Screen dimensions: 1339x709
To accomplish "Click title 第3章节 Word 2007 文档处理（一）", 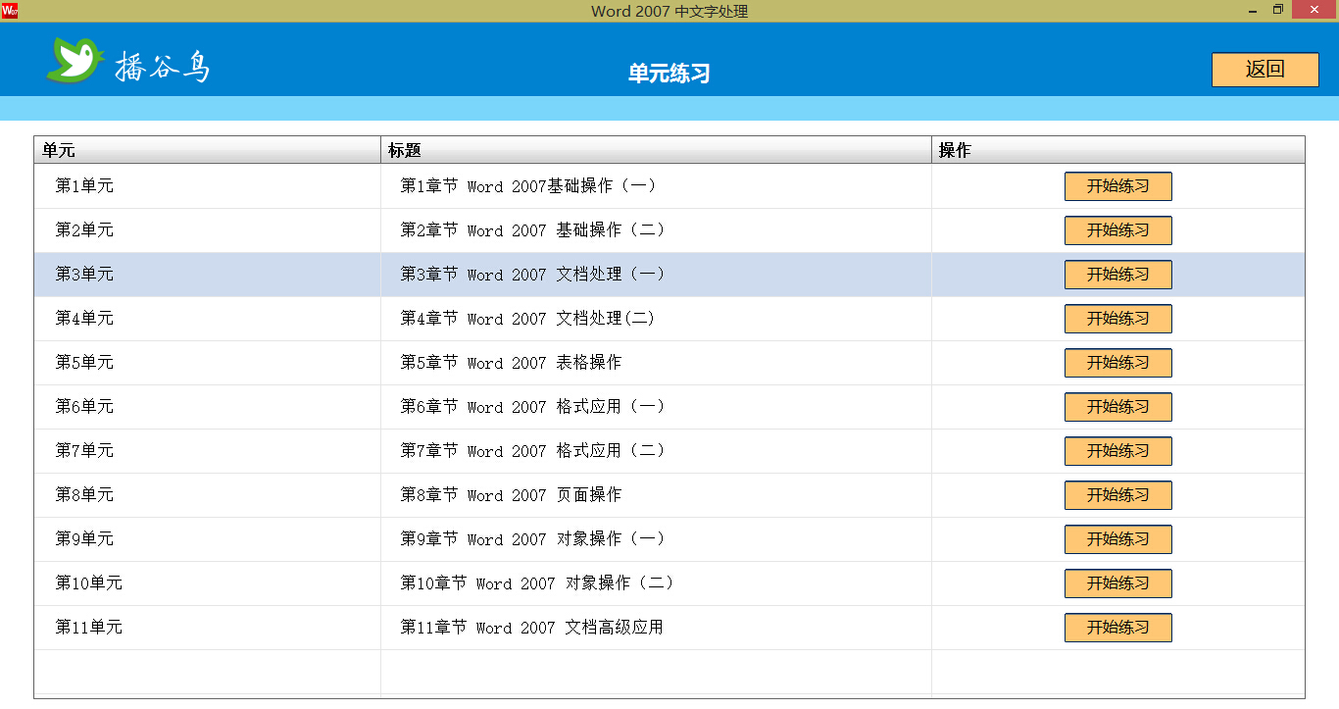I will click(532, 275).
